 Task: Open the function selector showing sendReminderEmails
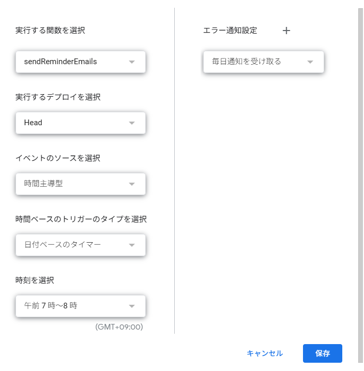pos(81,62)
